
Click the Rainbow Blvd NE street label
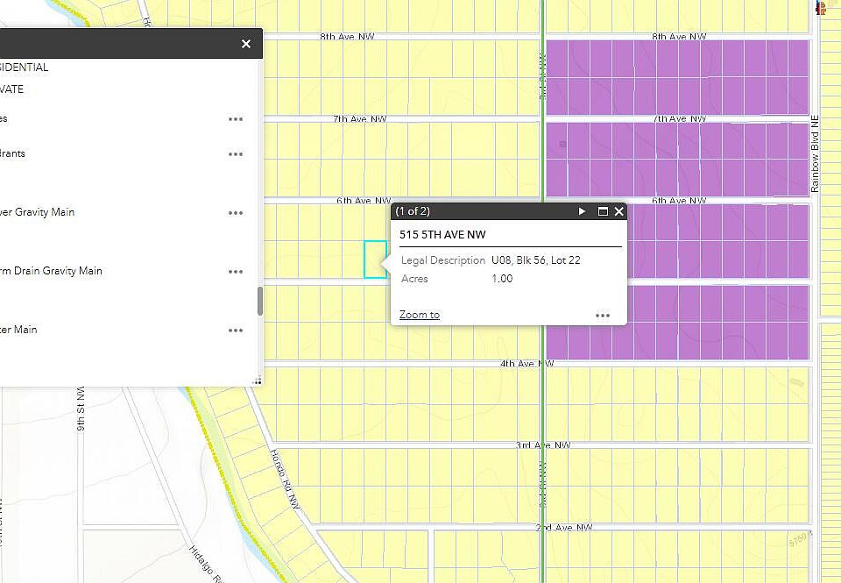tap(815, 154)
